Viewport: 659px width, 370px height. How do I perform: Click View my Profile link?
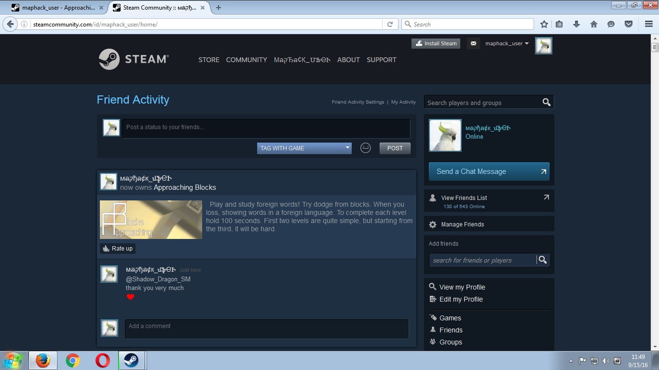click(x=462, y=287)
